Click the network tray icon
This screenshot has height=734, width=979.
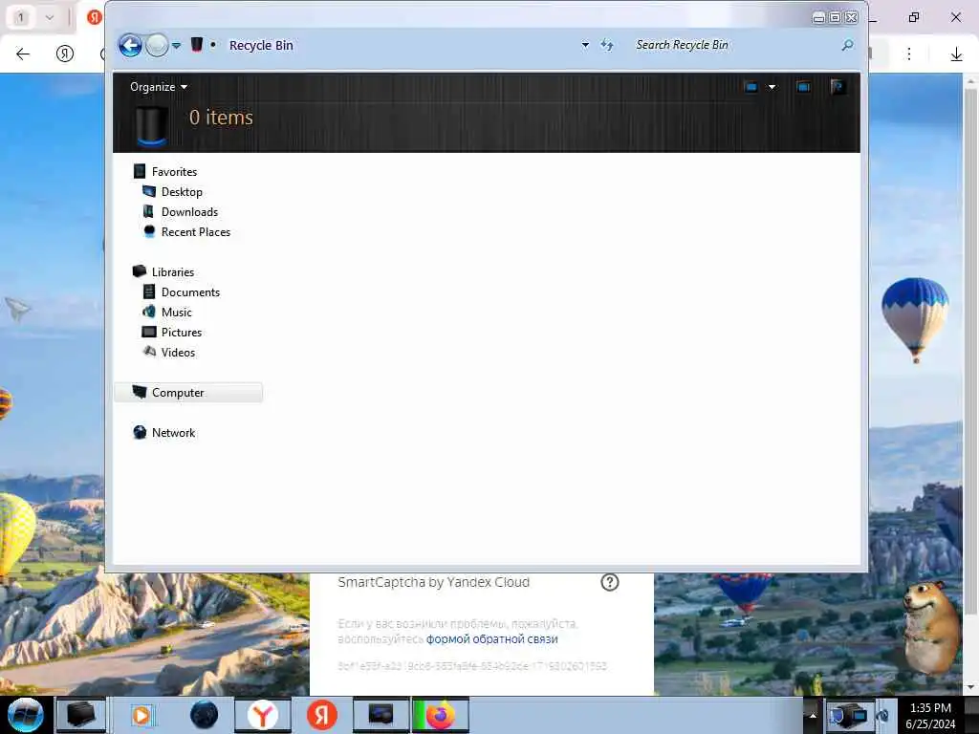coord(849,716)
